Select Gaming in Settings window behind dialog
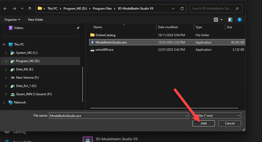 (x=19, y=132)
